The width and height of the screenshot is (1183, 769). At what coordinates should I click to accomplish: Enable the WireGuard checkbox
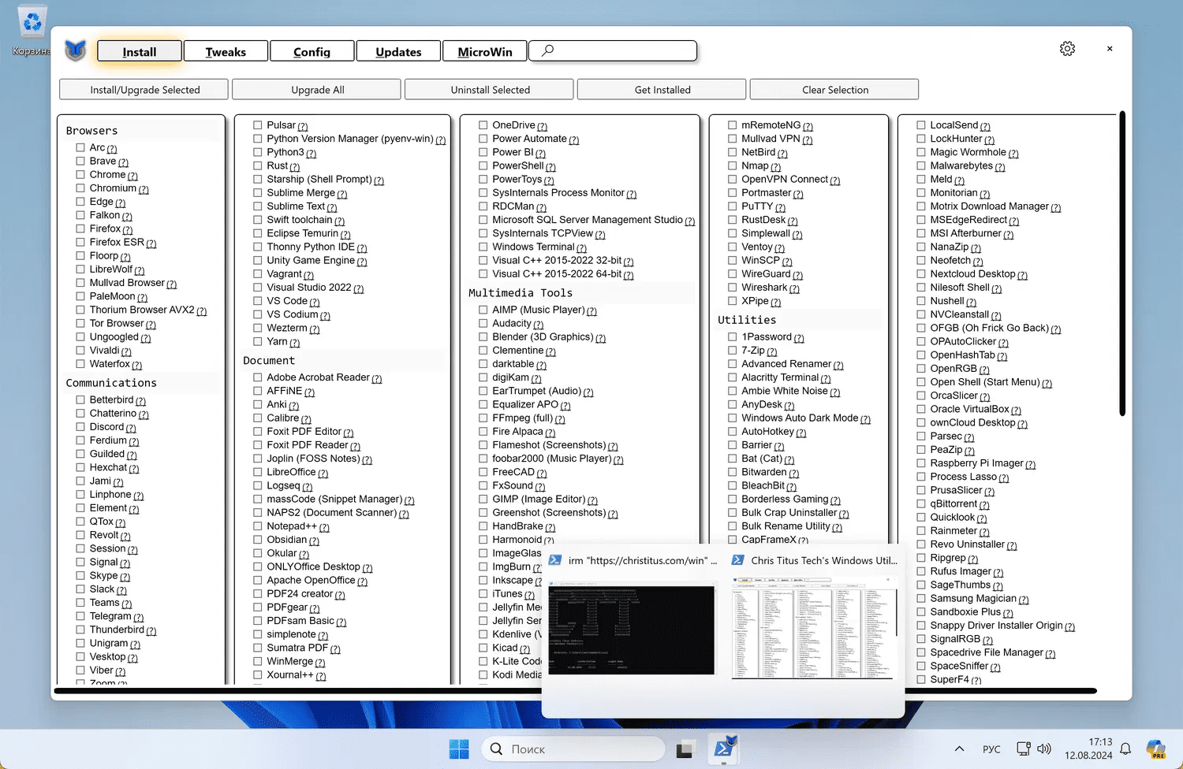pos(733,274)
